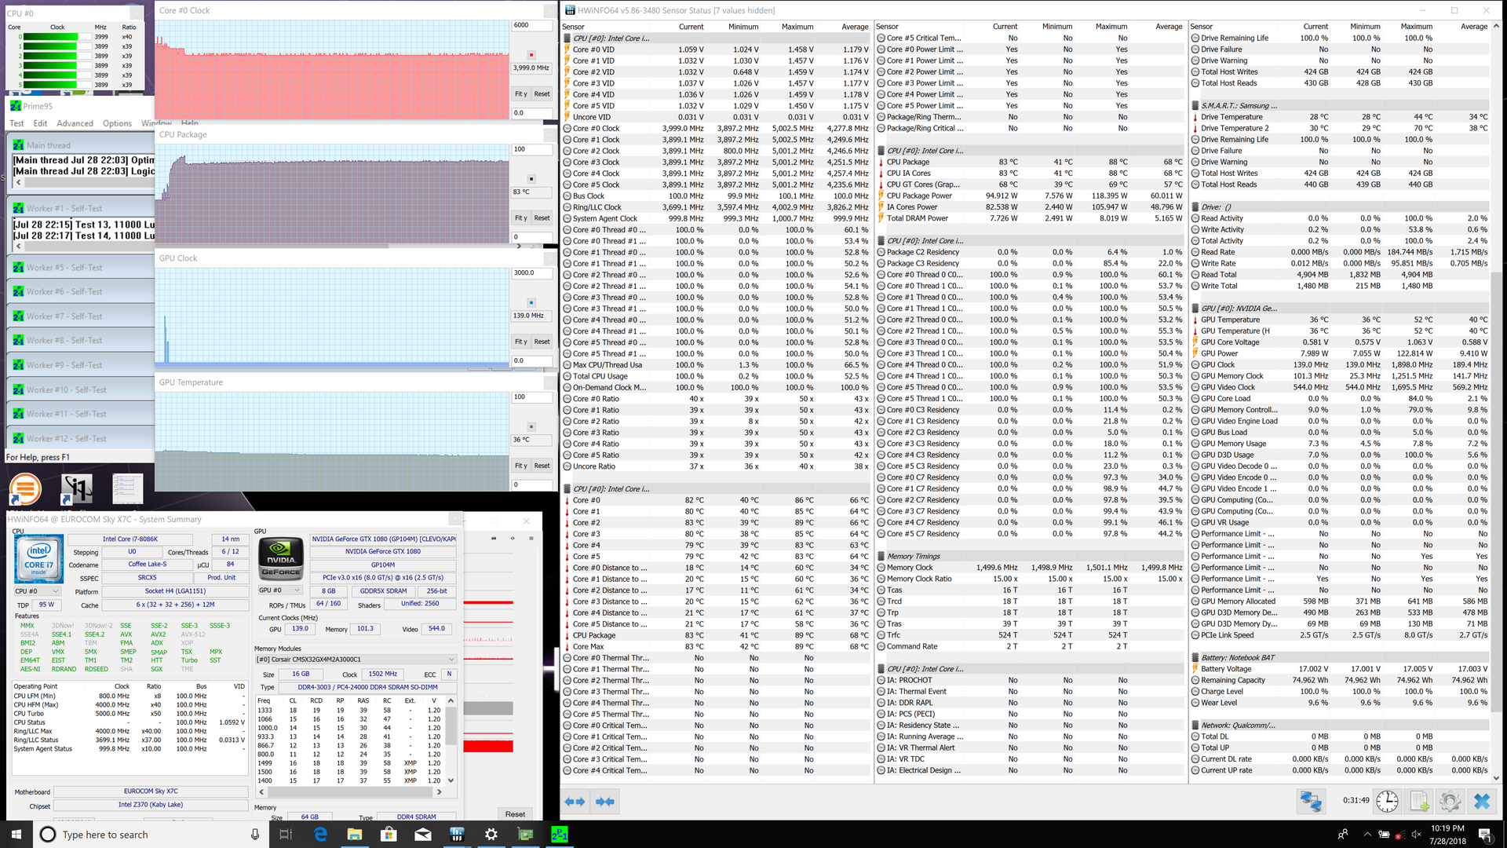Click the clock reset timer icon
Viewport: 1507px width, 848px height.
[x=1387, y=801]
